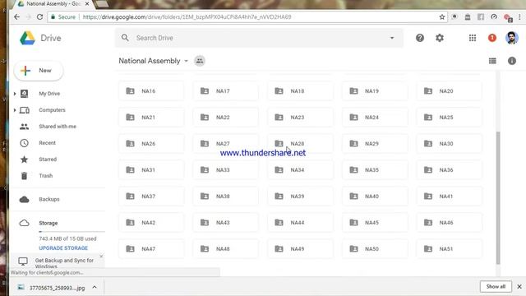Click the Chrome address bar URL
The image size is (526, 296).
tap(187, 16)
